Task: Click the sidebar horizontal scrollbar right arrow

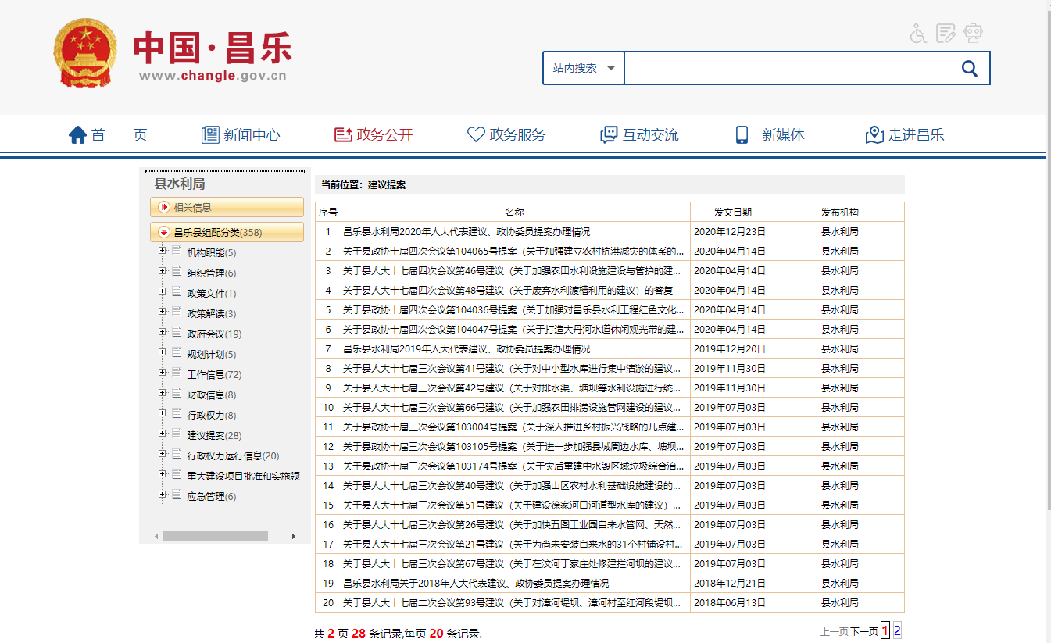Action: click(294, 537)
